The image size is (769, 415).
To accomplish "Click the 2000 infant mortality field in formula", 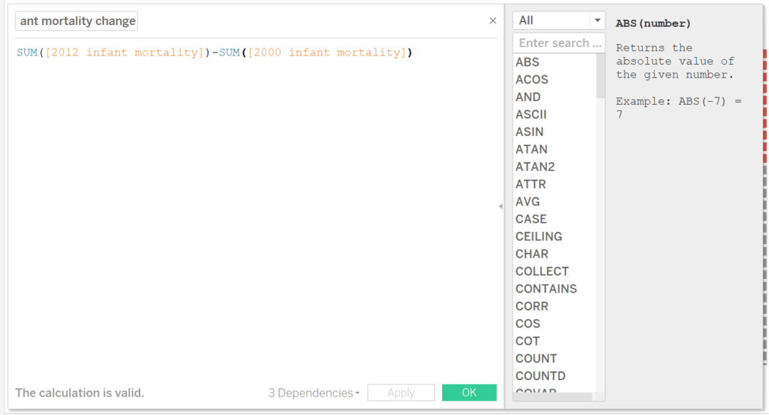I will tap(327, 53).
